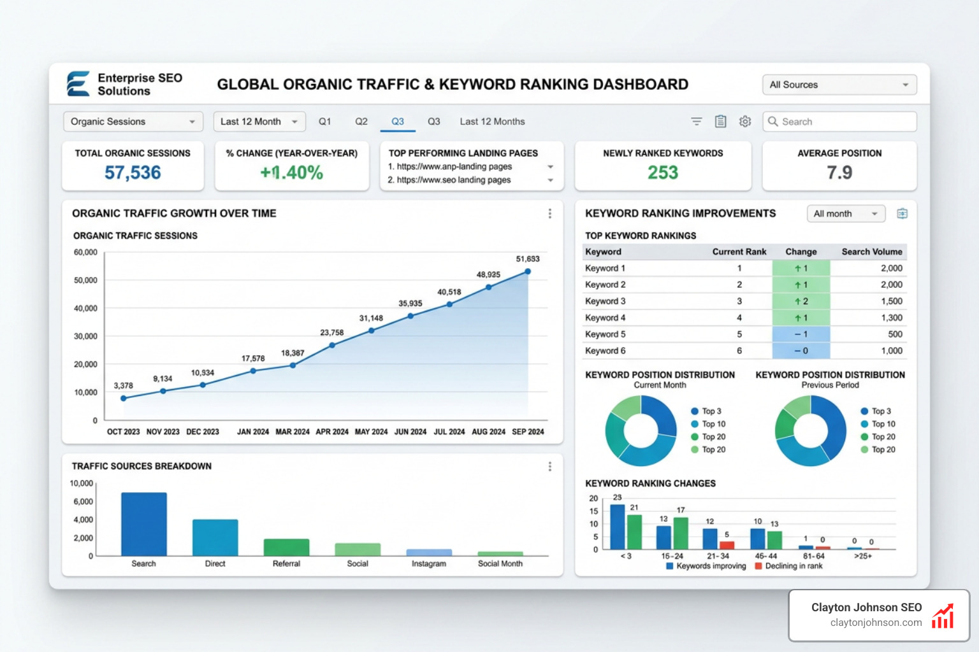979x652 pixels.
Task: Expand the Organic Sessions dropdown
Action: (132, 121)
